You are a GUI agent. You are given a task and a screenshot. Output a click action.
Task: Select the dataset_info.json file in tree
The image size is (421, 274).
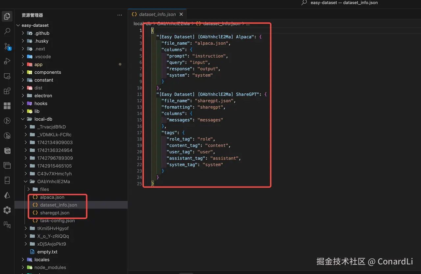tap(71, 205)
